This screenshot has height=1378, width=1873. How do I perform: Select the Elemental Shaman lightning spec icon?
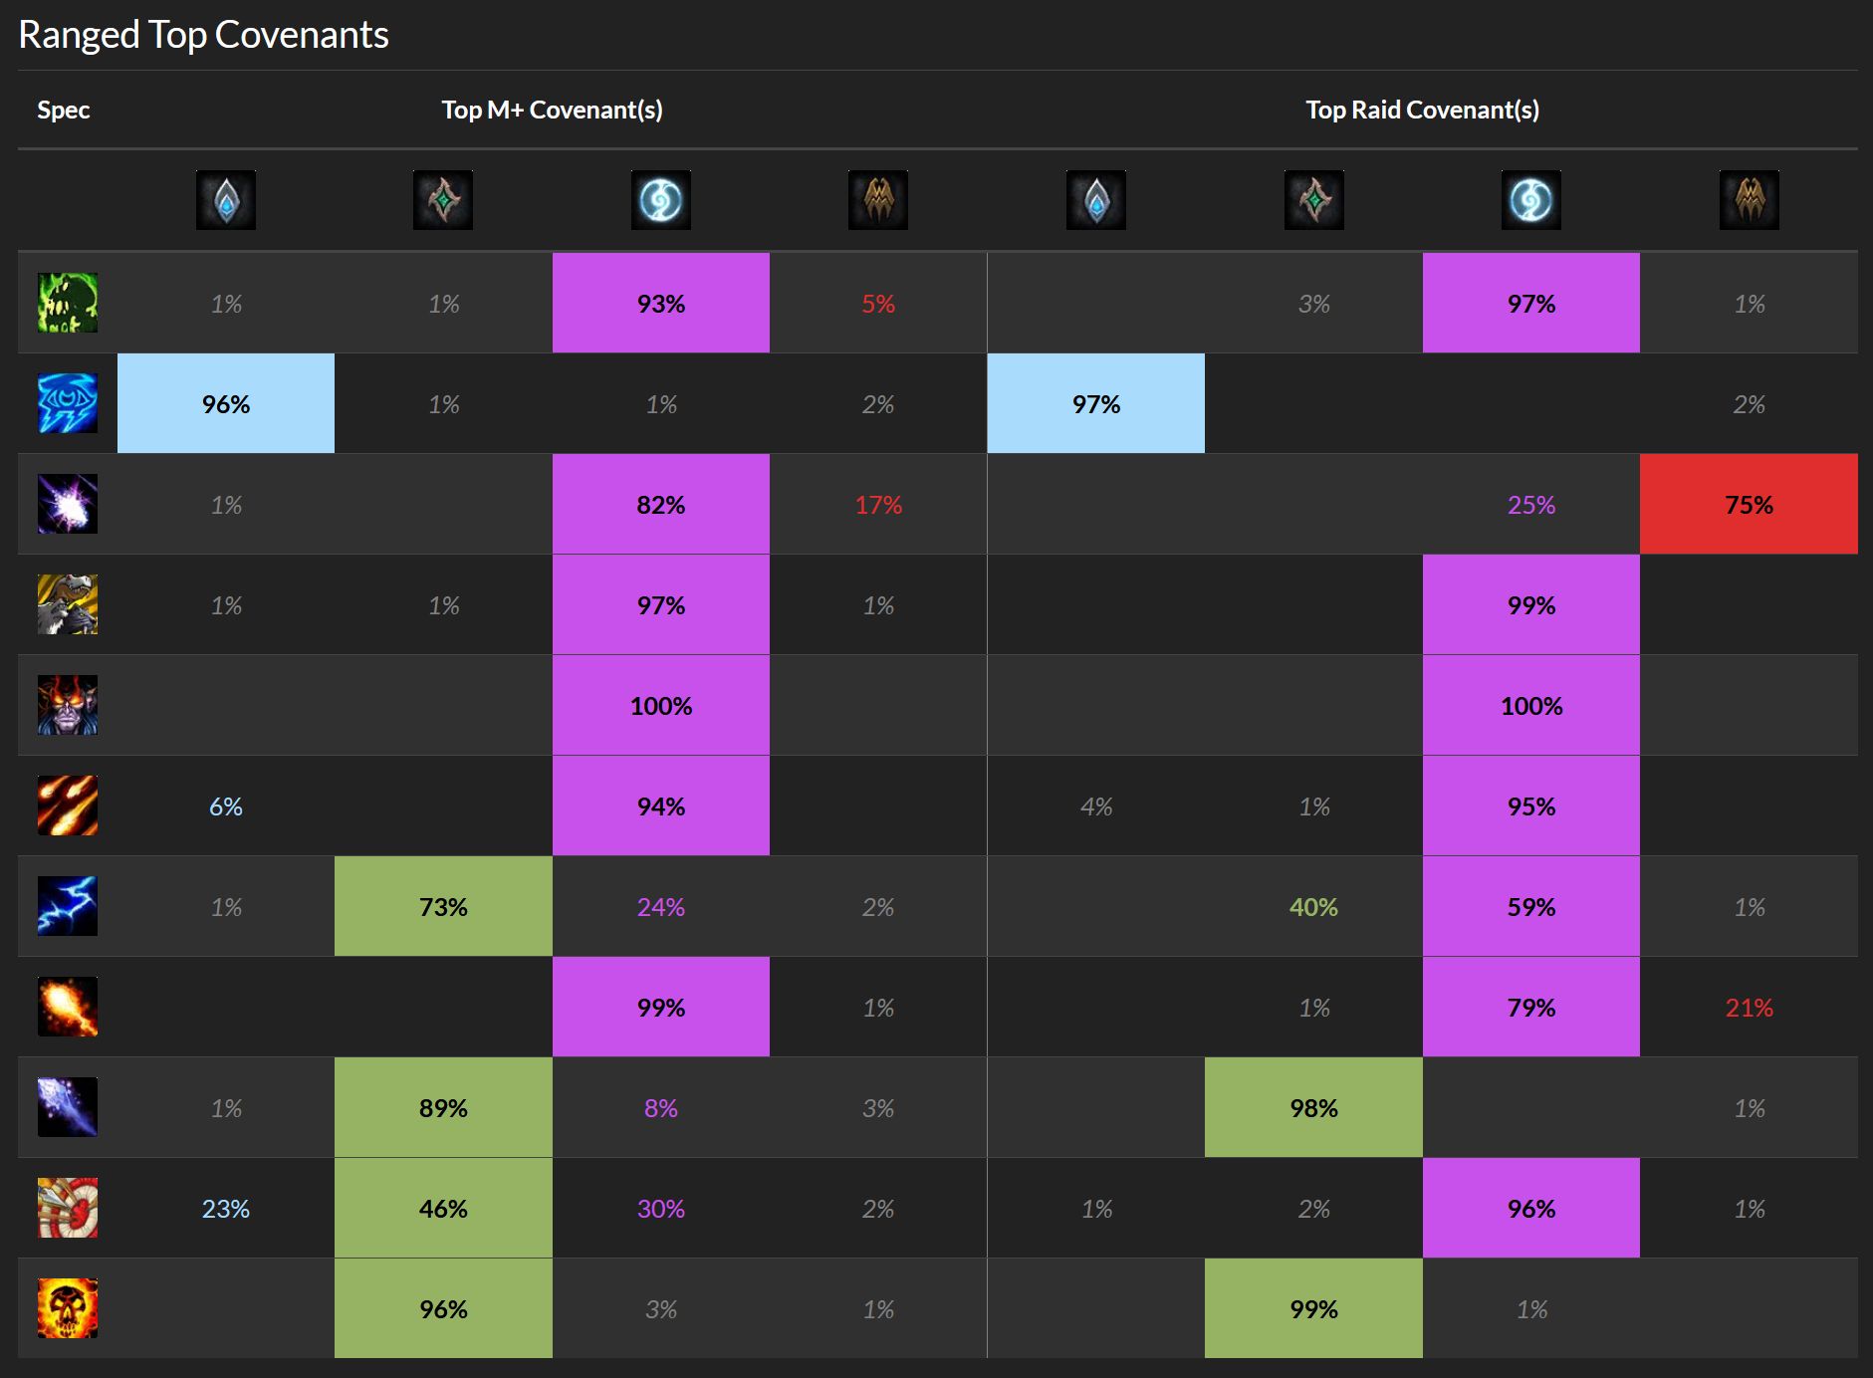point(67,906)
